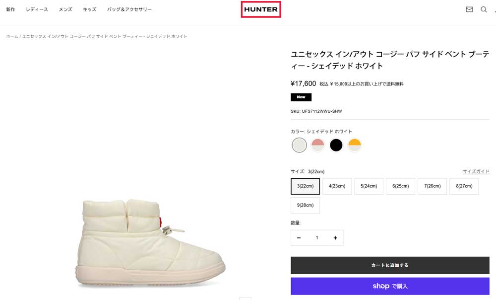Viewport: 496px width, 300px height.
Task: Click the カートに追加する button
Action: 390,265
